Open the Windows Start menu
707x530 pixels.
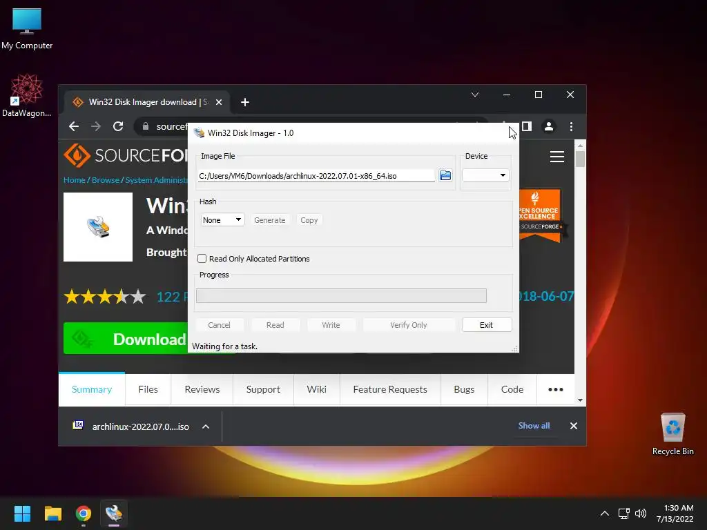(22, 513)
